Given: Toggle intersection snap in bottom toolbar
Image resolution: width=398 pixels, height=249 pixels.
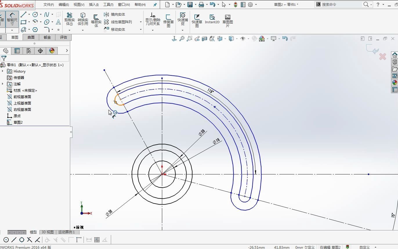Looking at the screenshot, I should 30,240.
